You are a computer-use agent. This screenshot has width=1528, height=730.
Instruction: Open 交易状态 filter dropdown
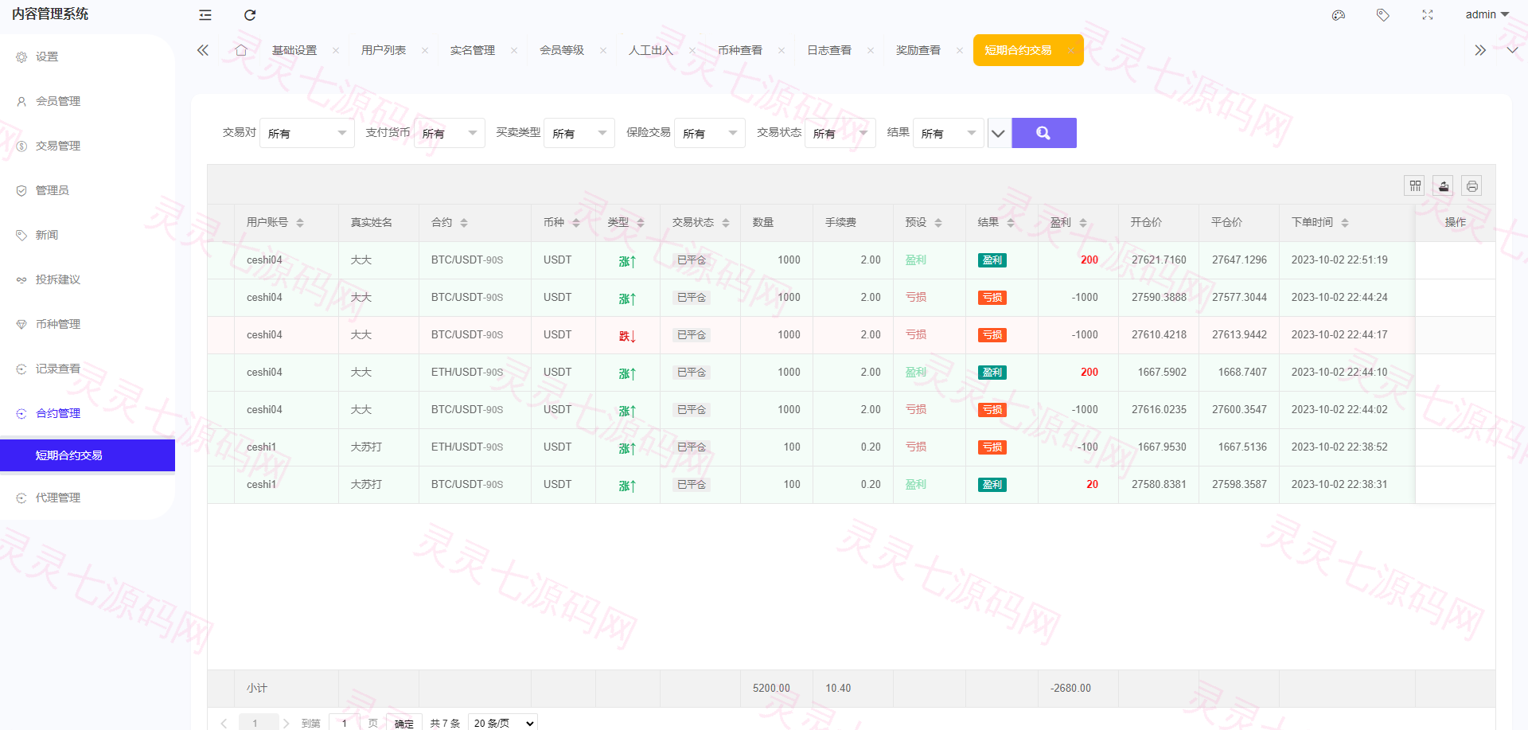(840, 133)
